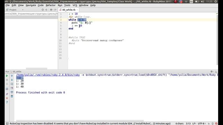Open the Wi-Fi network indicator in system tray
Image resolution: width=223 pixels, height=125 pixels.
click(186, 1)
